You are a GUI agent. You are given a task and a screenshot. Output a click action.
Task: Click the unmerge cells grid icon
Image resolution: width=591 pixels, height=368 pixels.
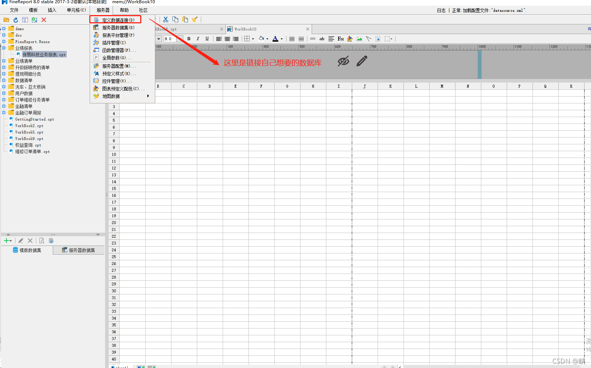pos(301,39)
